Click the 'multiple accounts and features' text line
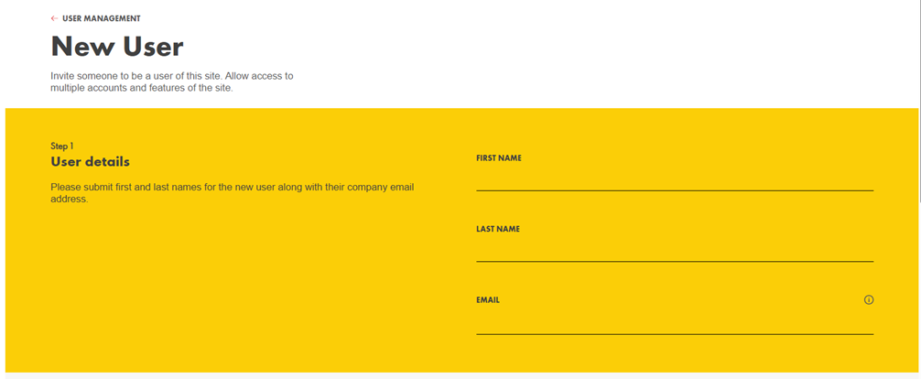 pos(141,88)
